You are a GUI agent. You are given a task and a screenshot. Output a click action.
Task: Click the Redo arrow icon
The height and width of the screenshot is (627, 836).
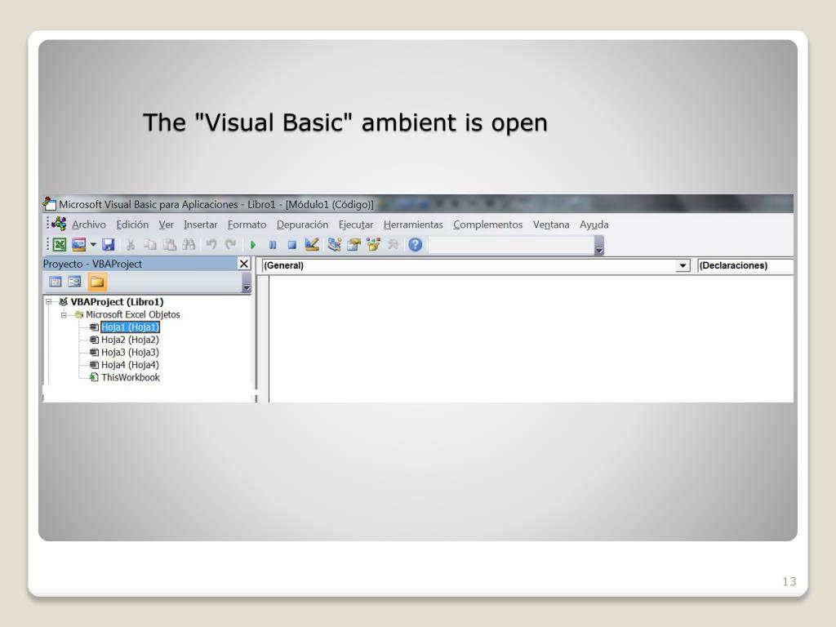click(230, 245)
